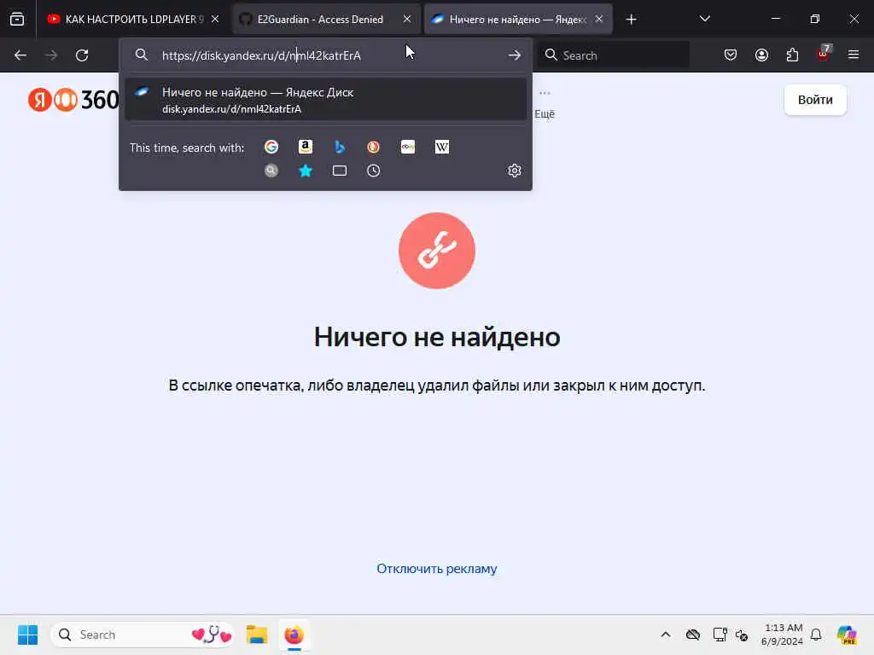874x655 pixels.
Task: Save page to Pocket
Action: pyautogui.click(x=731, y=55)
